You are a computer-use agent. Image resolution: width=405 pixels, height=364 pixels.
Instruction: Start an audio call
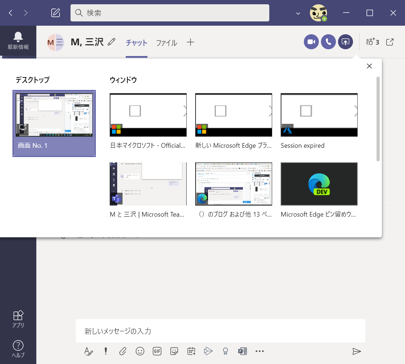tap(328, 42)
